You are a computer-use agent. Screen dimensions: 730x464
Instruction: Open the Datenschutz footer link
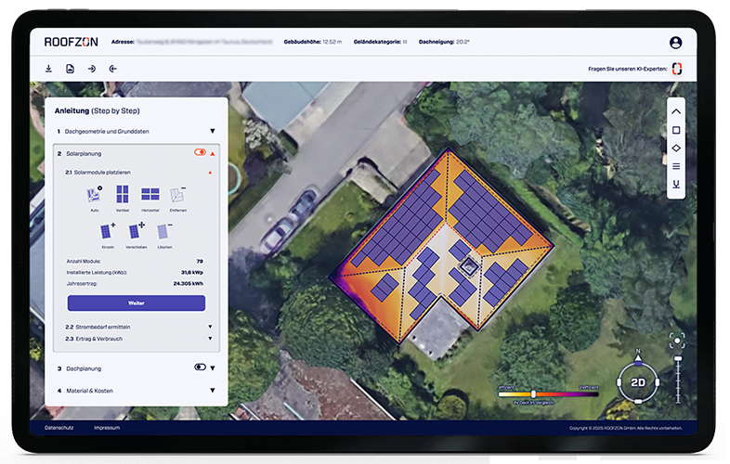(x=59, y=428)
